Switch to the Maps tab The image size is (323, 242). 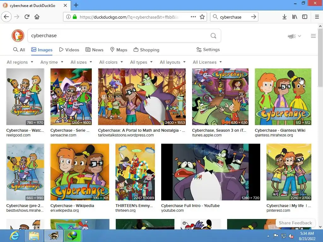click(x=119, y=50)
